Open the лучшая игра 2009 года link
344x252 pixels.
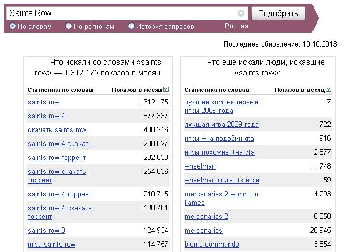tap(221, 125)
